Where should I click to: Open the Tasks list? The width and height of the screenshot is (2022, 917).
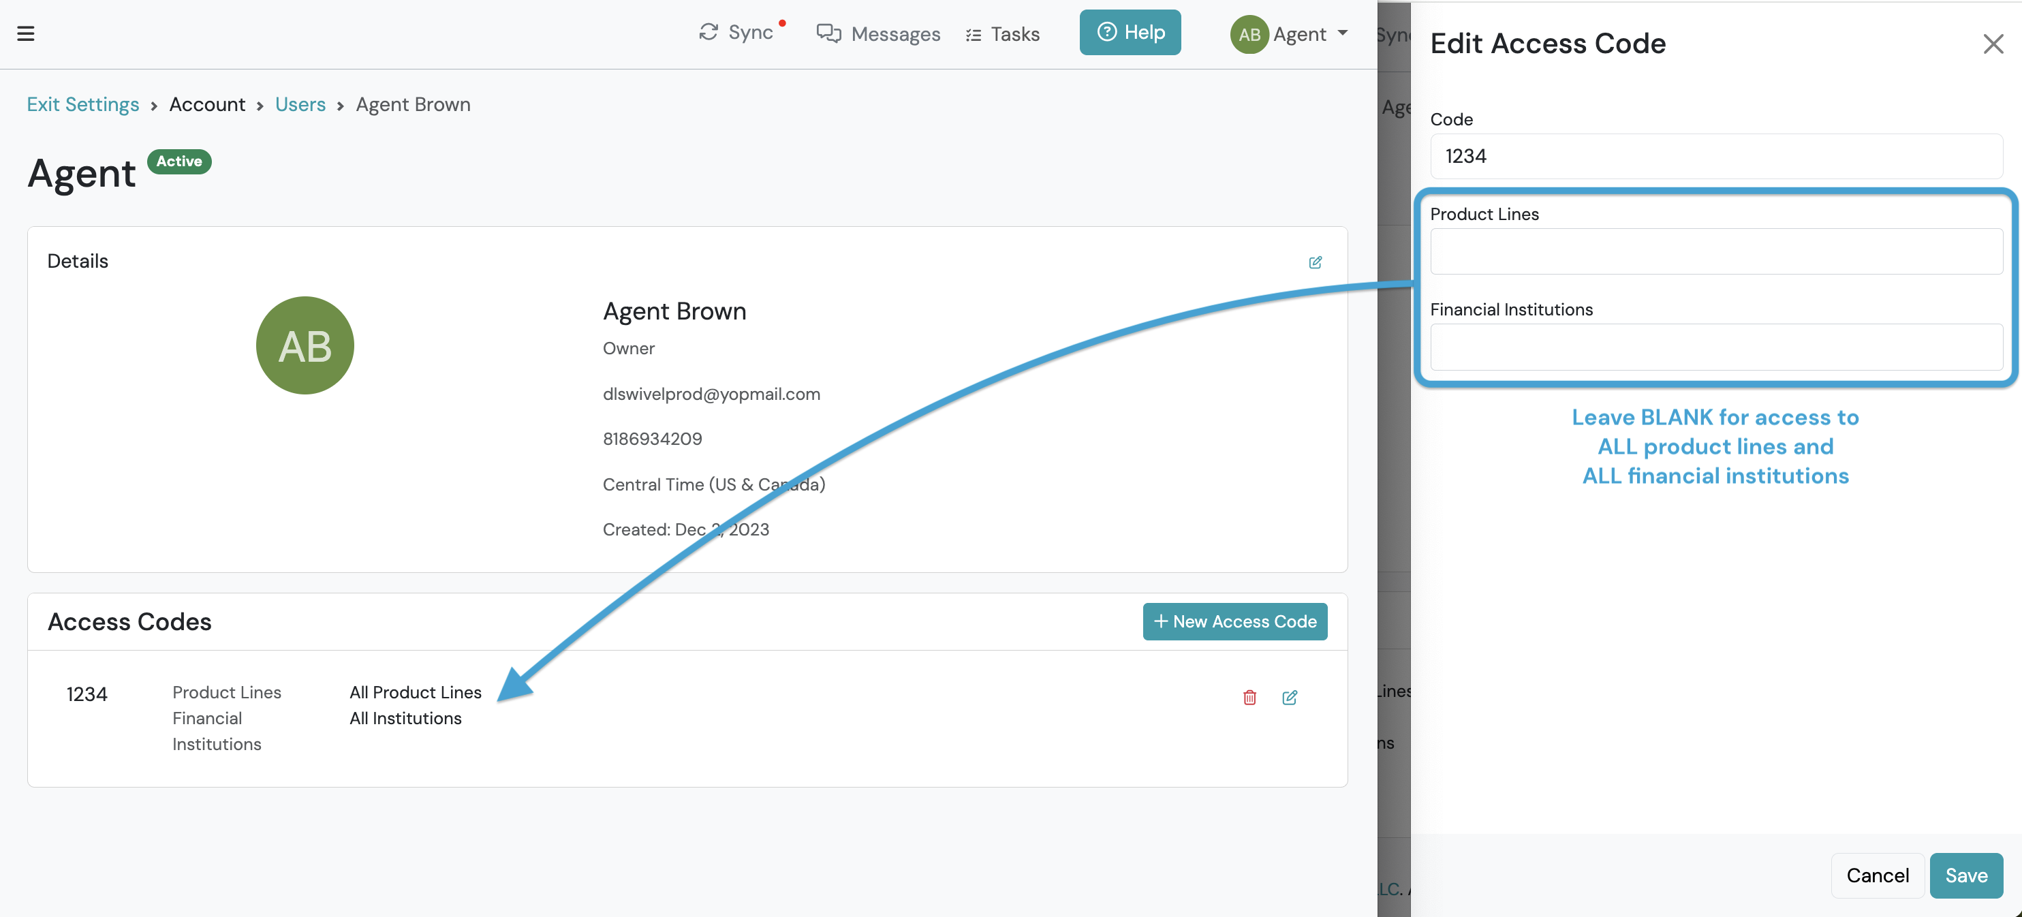click(x=1002, y=34)
